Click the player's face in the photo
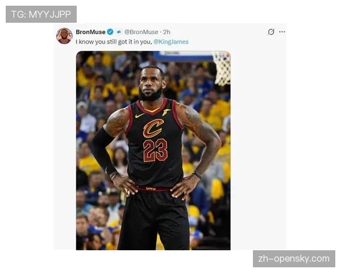Image resolution: width=341 pixels, height=273 pixels. [151, 84]
